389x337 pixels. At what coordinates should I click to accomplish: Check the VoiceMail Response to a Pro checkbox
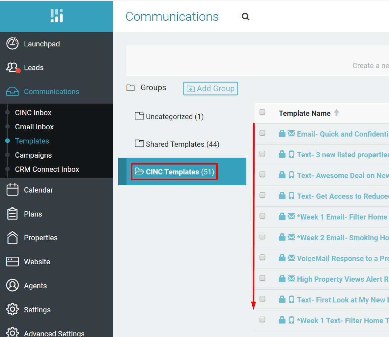[262, 257]
